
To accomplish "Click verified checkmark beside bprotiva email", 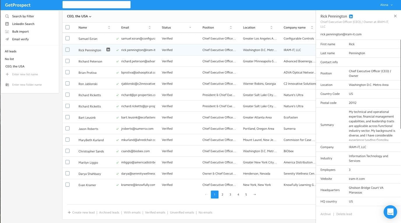I will 117,73.
